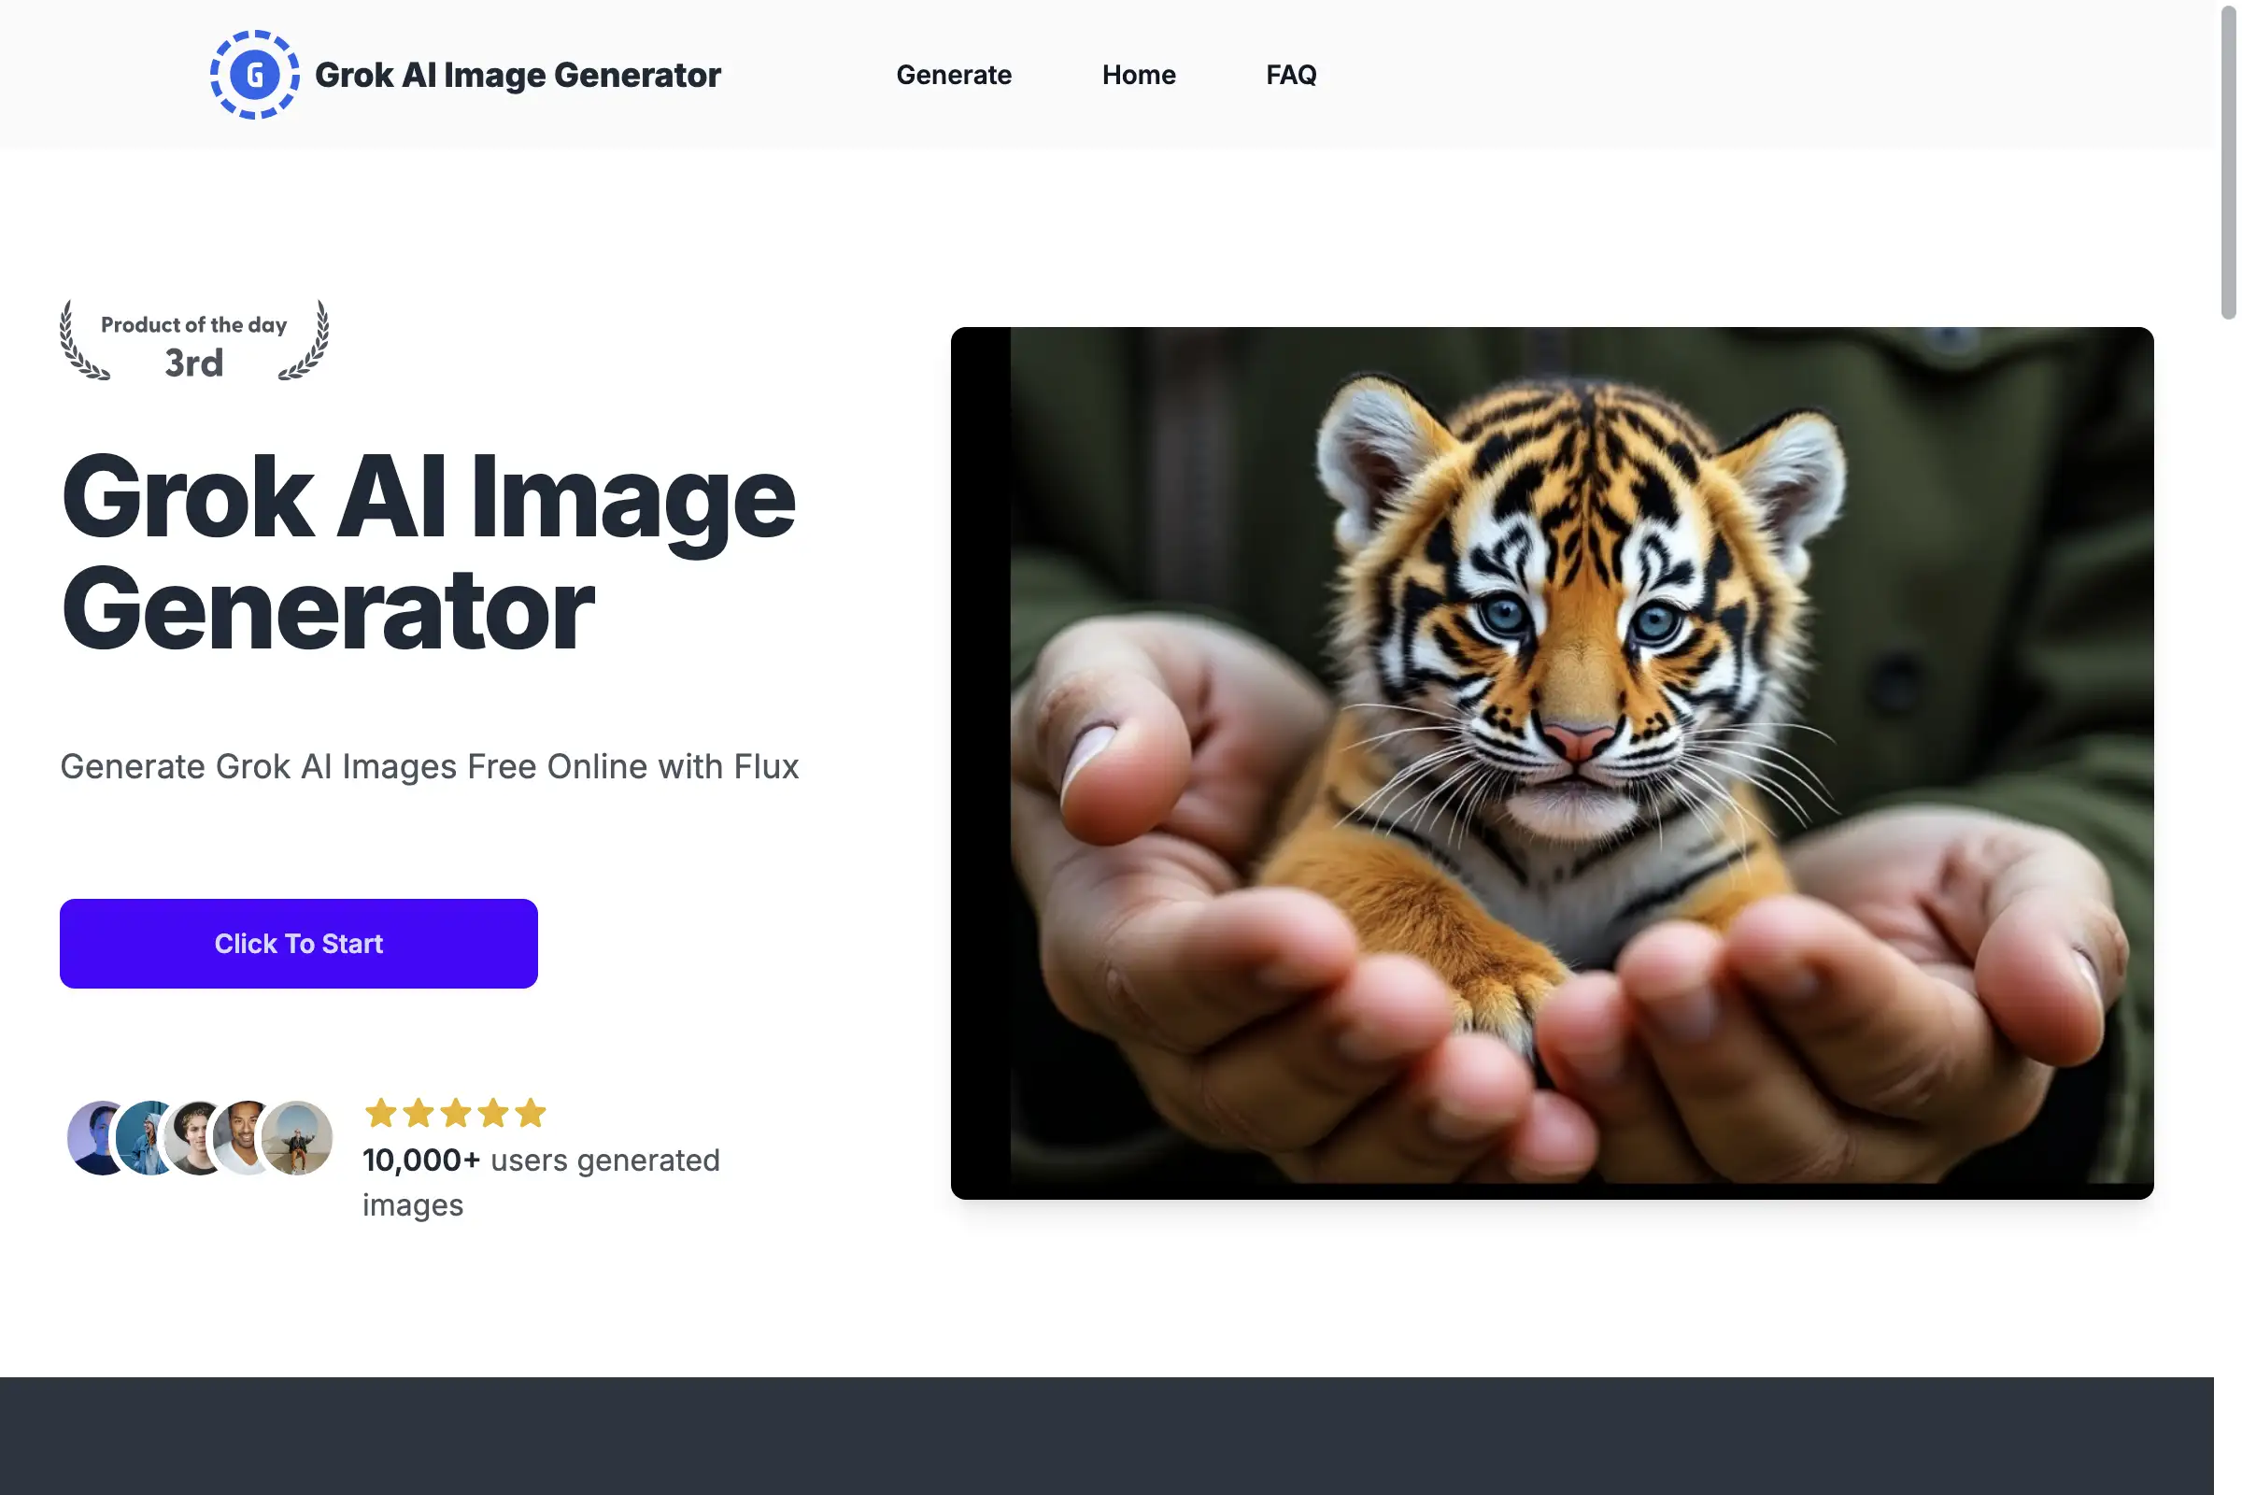Screen dimensions: 2242x1495
Task: Click the tiger cub hero image
Action: (x=1551, y=762)
